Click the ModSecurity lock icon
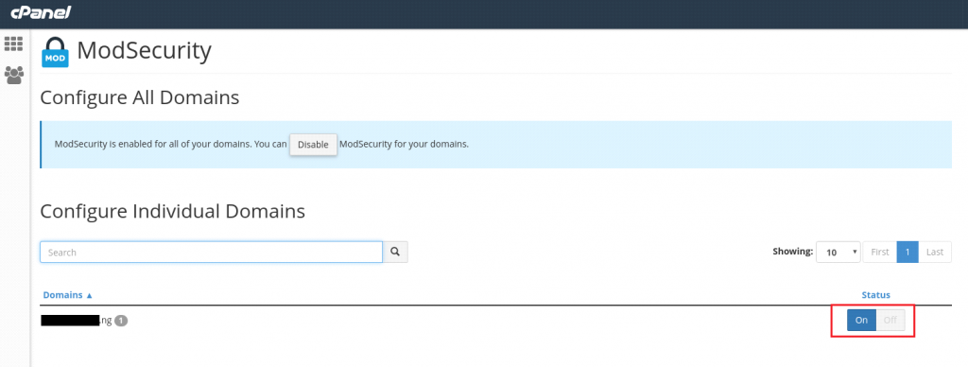The image size is (968, 367). (55, 52)
